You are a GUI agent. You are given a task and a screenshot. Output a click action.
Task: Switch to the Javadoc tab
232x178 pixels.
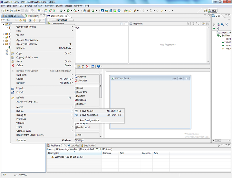tap(73, 145)
